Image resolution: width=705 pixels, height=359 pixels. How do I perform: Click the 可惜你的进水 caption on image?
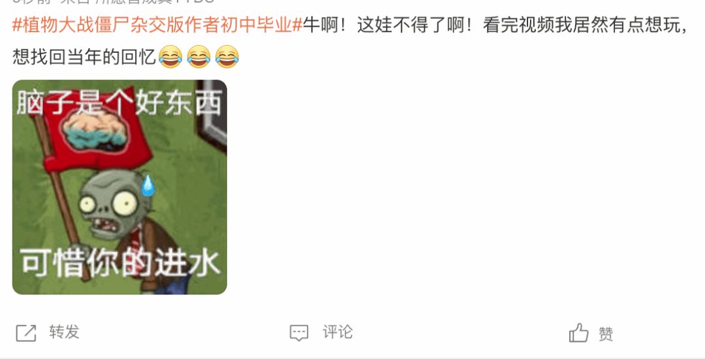click(x=119, y=263)
